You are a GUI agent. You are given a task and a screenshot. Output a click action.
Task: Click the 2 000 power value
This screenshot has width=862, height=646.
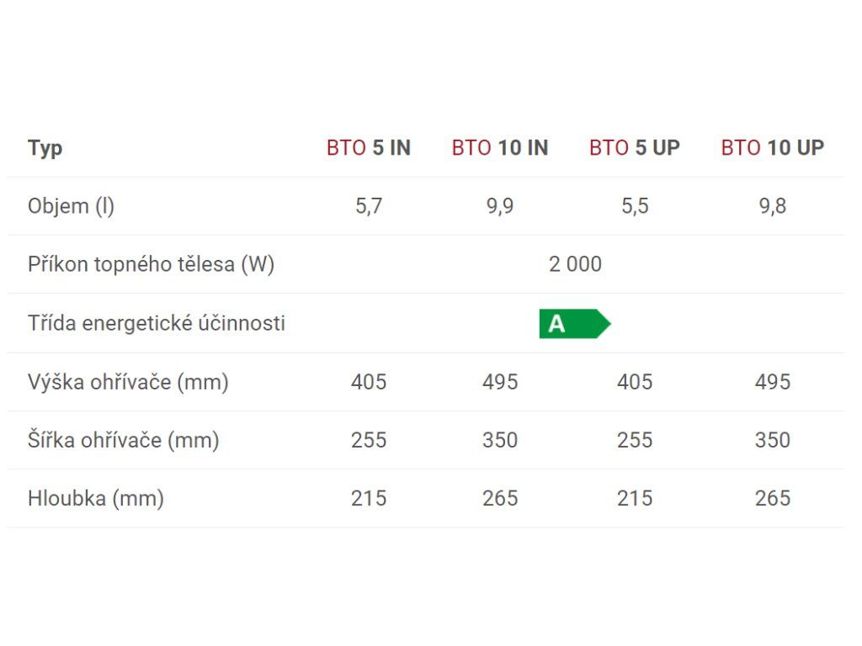tap(575, 264)
